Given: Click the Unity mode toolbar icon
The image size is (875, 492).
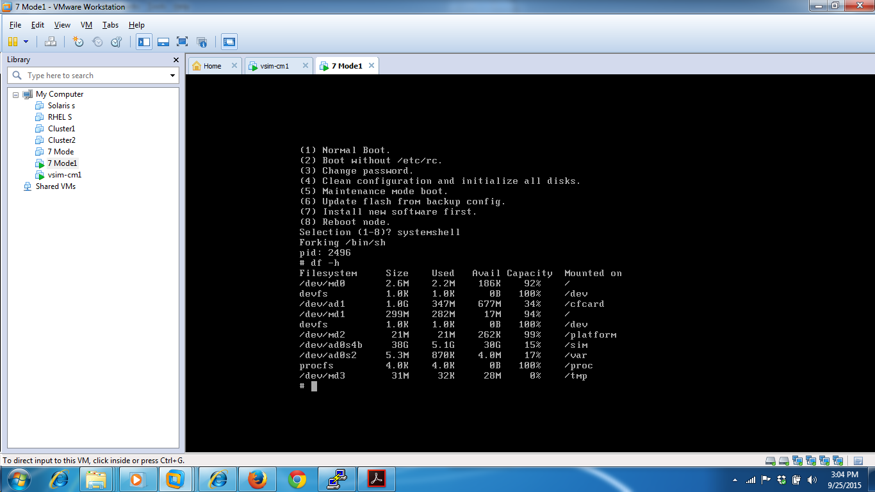Looking at the screenshot, I should tap(202, 42).
